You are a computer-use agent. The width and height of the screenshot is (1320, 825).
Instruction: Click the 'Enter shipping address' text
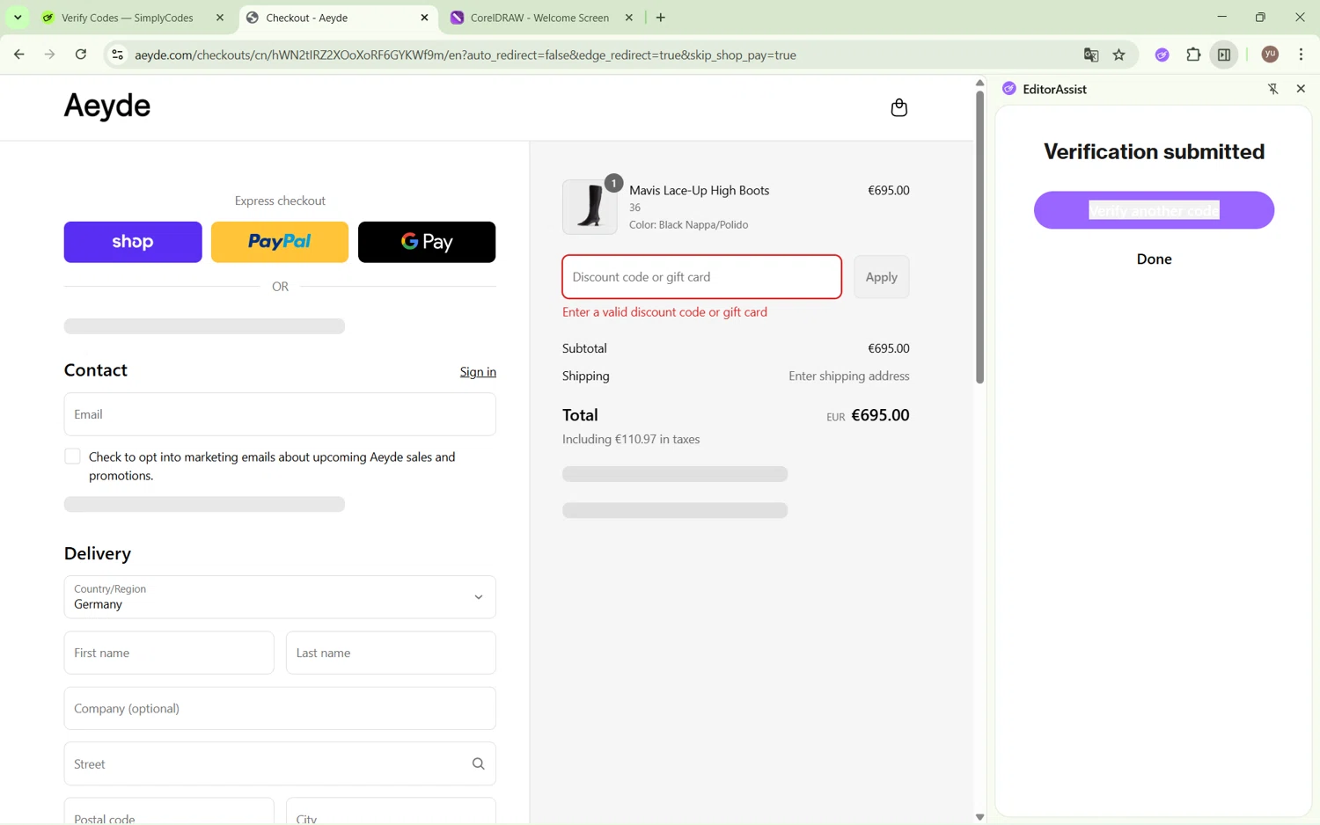point(849,376)
